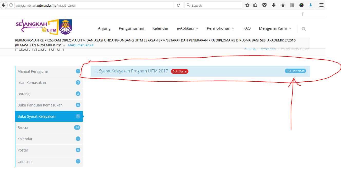
Task: Click the PERMOHONAN KE PROGRAM DIPLOMA announcement text
Action: tap(155, 42)
